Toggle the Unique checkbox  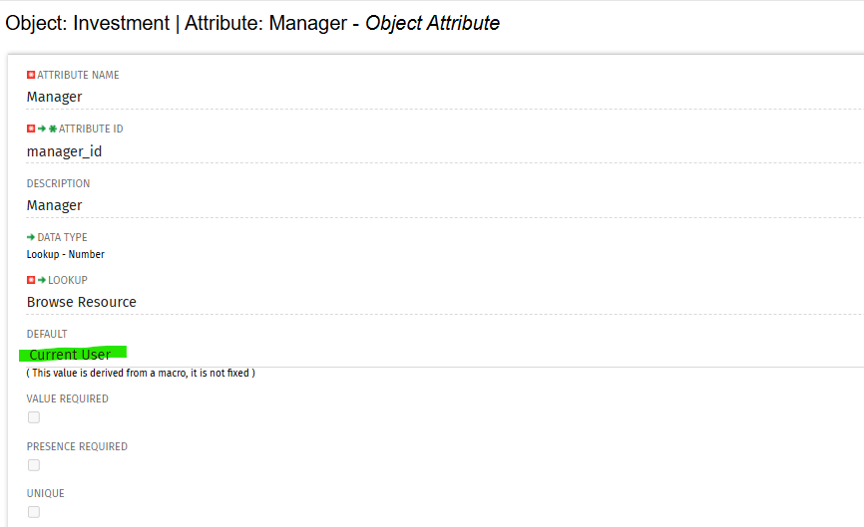coord(34,512)
